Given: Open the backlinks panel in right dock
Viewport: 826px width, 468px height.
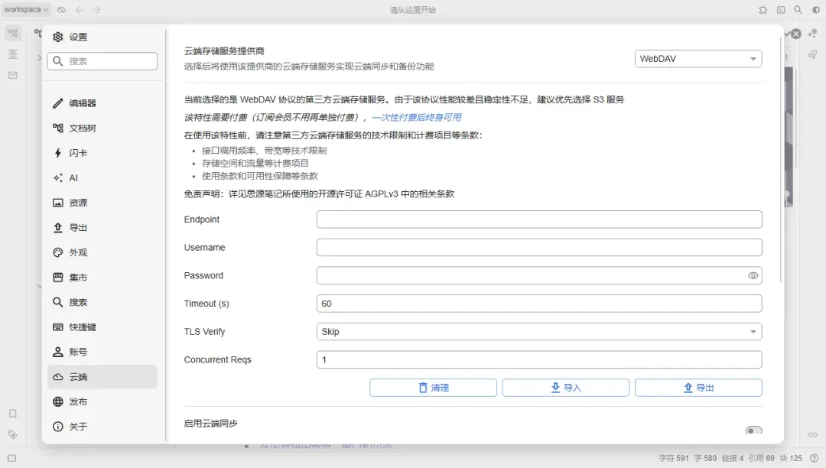Looking at the screenshot, I should [813, 435].
